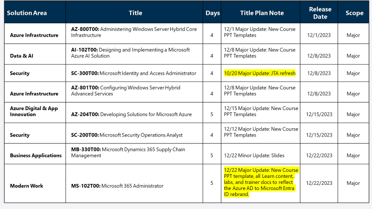Click Days value "4" in AI-102T00 row

[x=212, y=56]
